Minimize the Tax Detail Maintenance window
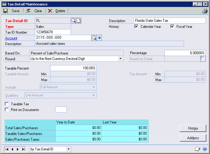This screenshot has height=154, width=210. 195,4
